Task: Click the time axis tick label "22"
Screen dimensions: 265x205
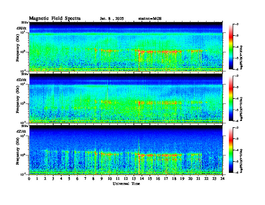Action: point(206,179)
